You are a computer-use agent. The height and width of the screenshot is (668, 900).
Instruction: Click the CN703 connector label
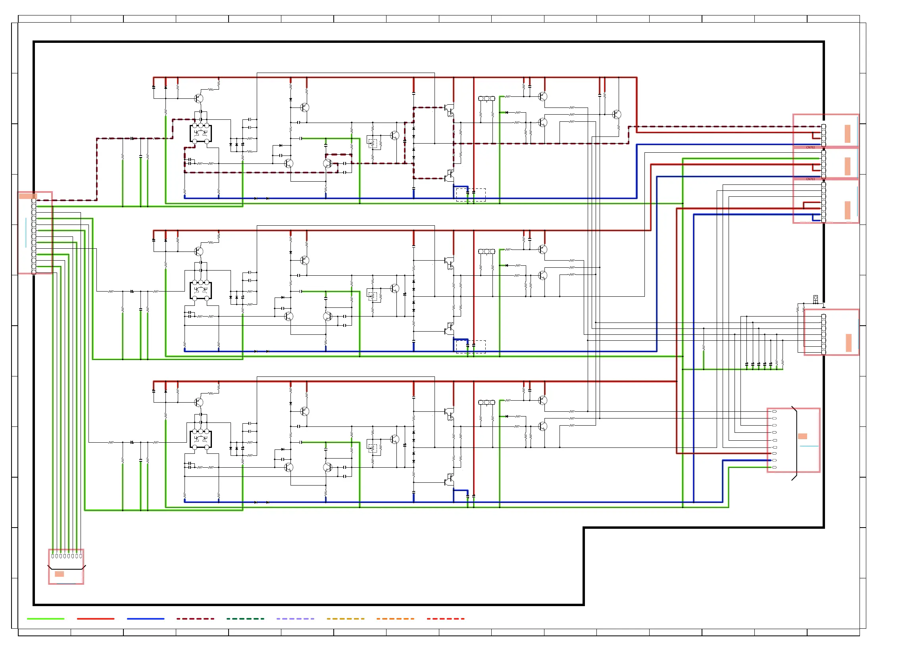point(810,179)
